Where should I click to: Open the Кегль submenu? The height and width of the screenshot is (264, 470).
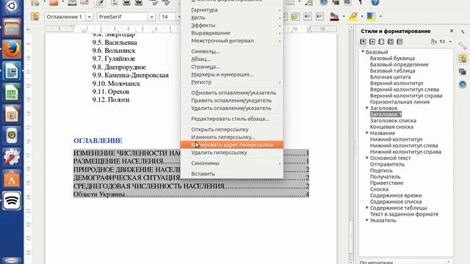(x=232, y=18)
